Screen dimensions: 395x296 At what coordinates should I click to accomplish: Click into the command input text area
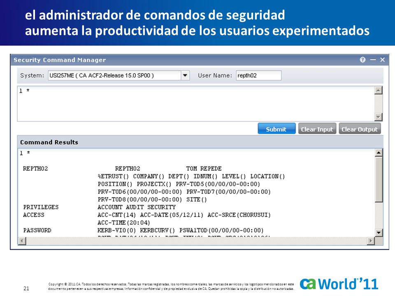pos(196,104)
